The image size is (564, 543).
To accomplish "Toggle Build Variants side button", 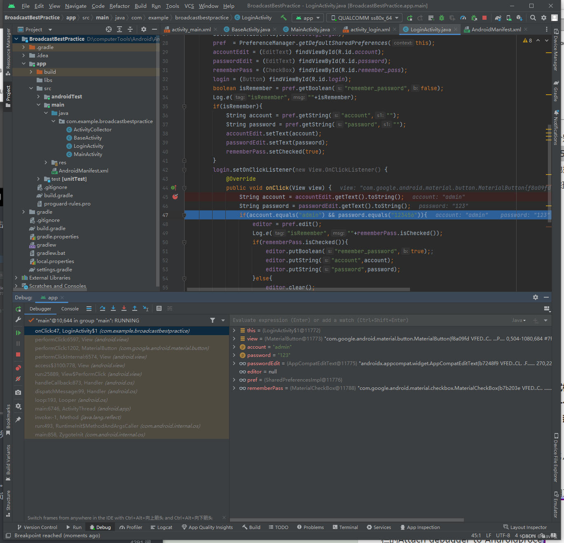I will pyautogui.click(x=8, y=463).
